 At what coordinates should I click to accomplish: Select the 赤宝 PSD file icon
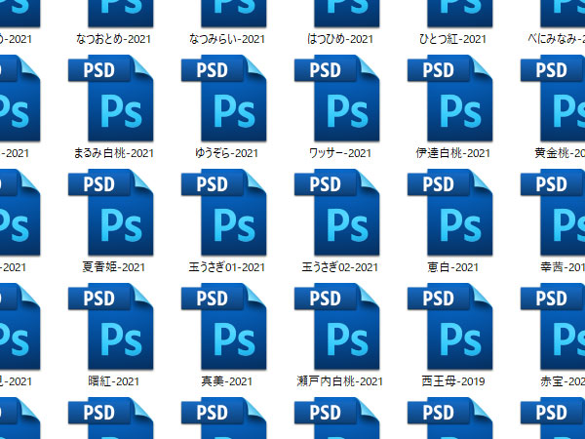click(x=553, y=327)
